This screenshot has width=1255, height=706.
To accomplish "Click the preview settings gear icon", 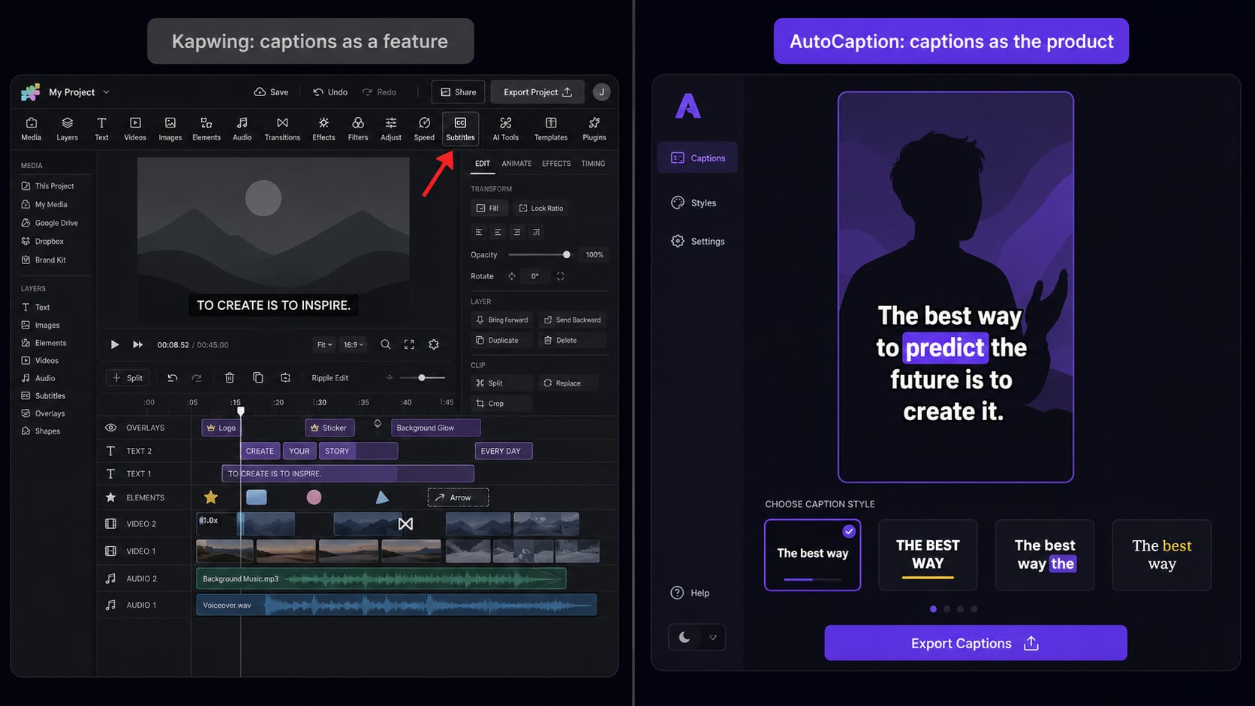I will tap(434, 344).
